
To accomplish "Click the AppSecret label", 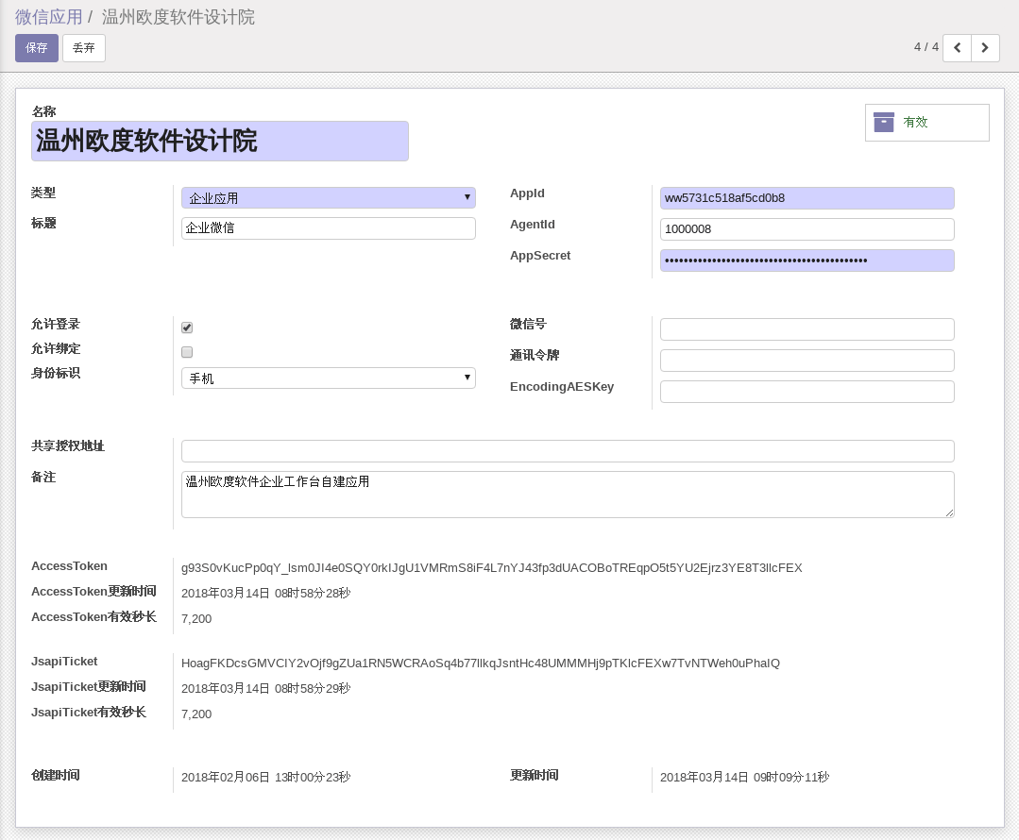I will [x=540, y=256].
